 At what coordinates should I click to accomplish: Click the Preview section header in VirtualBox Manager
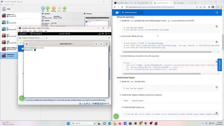[89, 14]
